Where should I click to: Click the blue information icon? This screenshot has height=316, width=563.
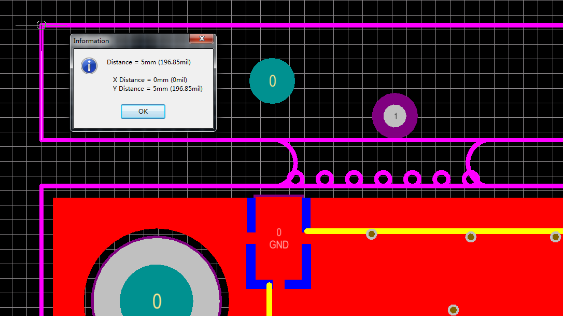tap(89, 66)
